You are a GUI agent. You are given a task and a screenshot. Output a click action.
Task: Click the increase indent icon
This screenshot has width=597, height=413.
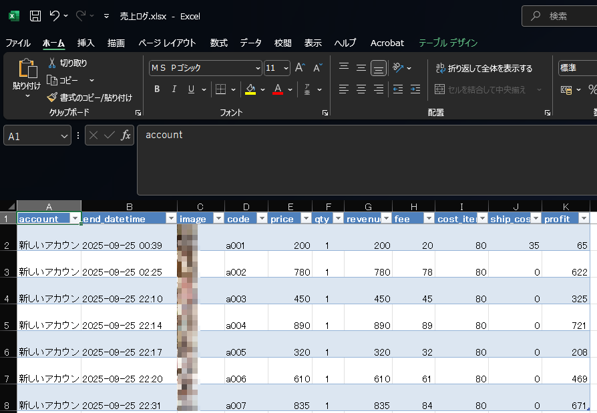[x=415, y=89]
